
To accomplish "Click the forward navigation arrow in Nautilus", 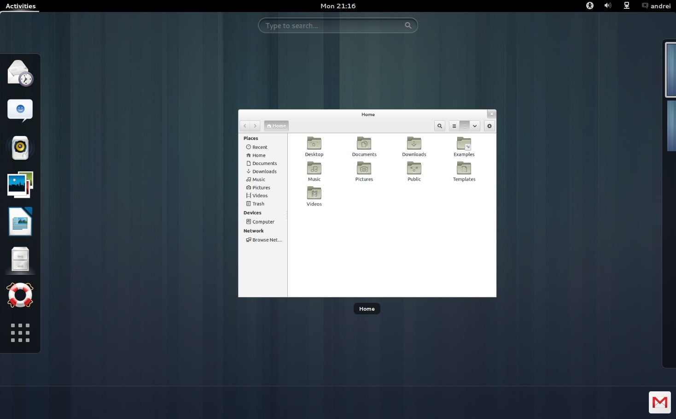I will click(255, 125).
